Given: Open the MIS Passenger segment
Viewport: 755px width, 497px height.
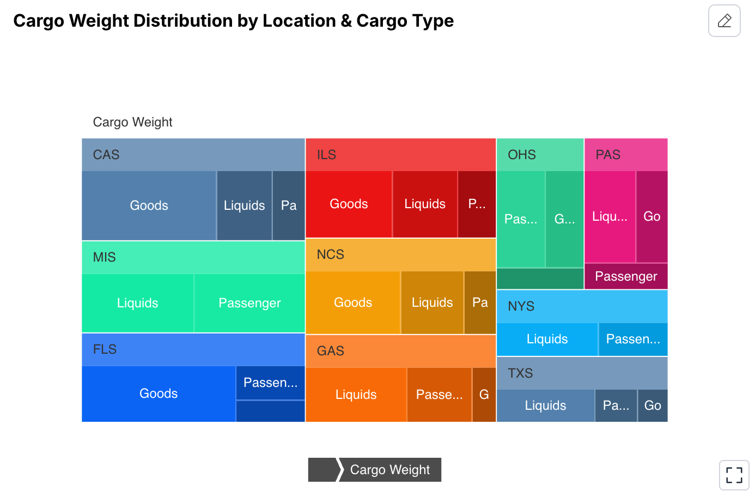Looking at the screenshot, I should click(x=249, y=303).
